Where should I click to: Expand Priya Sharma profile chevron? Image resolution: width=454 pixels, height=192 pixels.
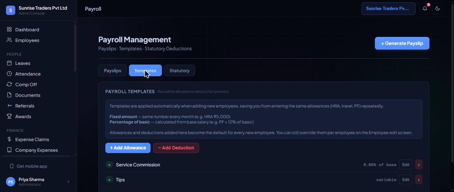tap(68, 182)
